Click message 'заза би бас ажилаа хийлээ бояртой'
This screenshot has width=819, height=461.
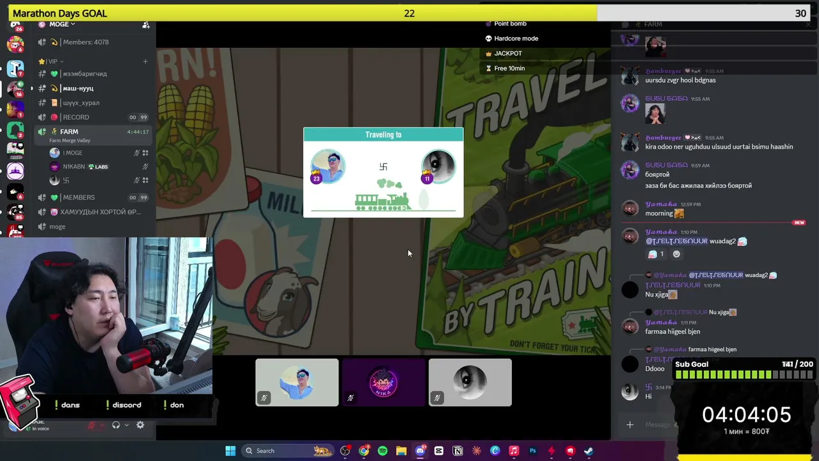pos(699,186)
